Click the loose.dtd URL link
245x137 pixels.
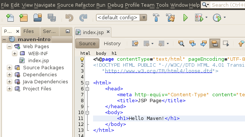pos(159,71)
